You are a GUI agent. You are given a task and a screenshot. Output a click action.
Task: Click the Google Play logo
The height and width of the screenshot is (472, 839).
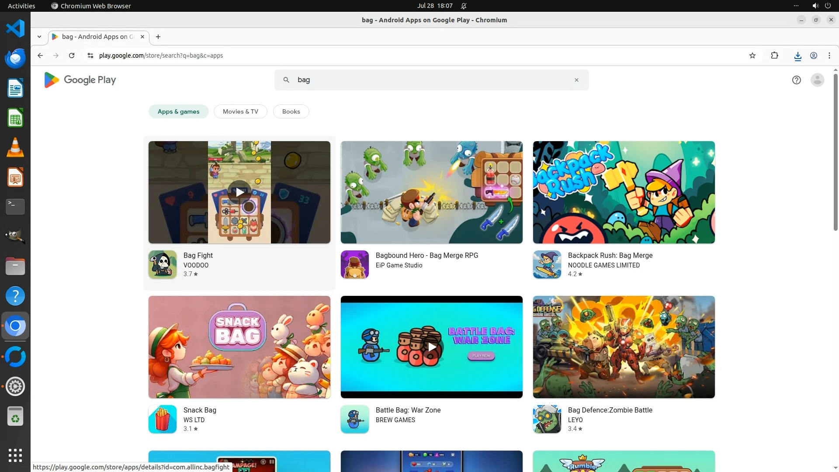coord(80,80)
